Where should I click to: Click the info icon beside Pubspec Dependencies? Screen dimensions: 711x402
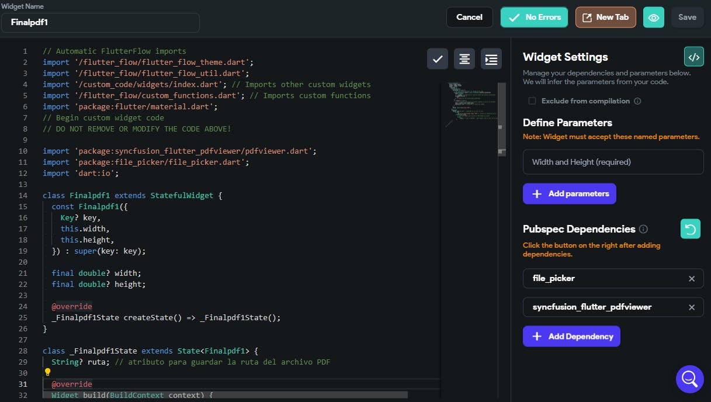click(643, 229)
